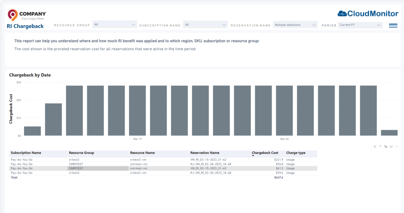Select the second chart bar near $18
The width and height of the screenshot is (404, 213).
tap(53, 119)
